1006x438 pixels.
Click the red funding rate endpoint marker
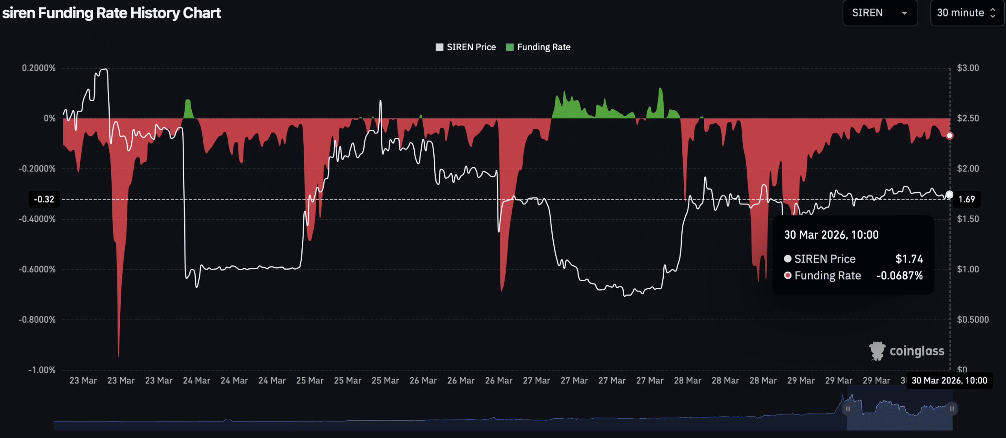[949, 136]
